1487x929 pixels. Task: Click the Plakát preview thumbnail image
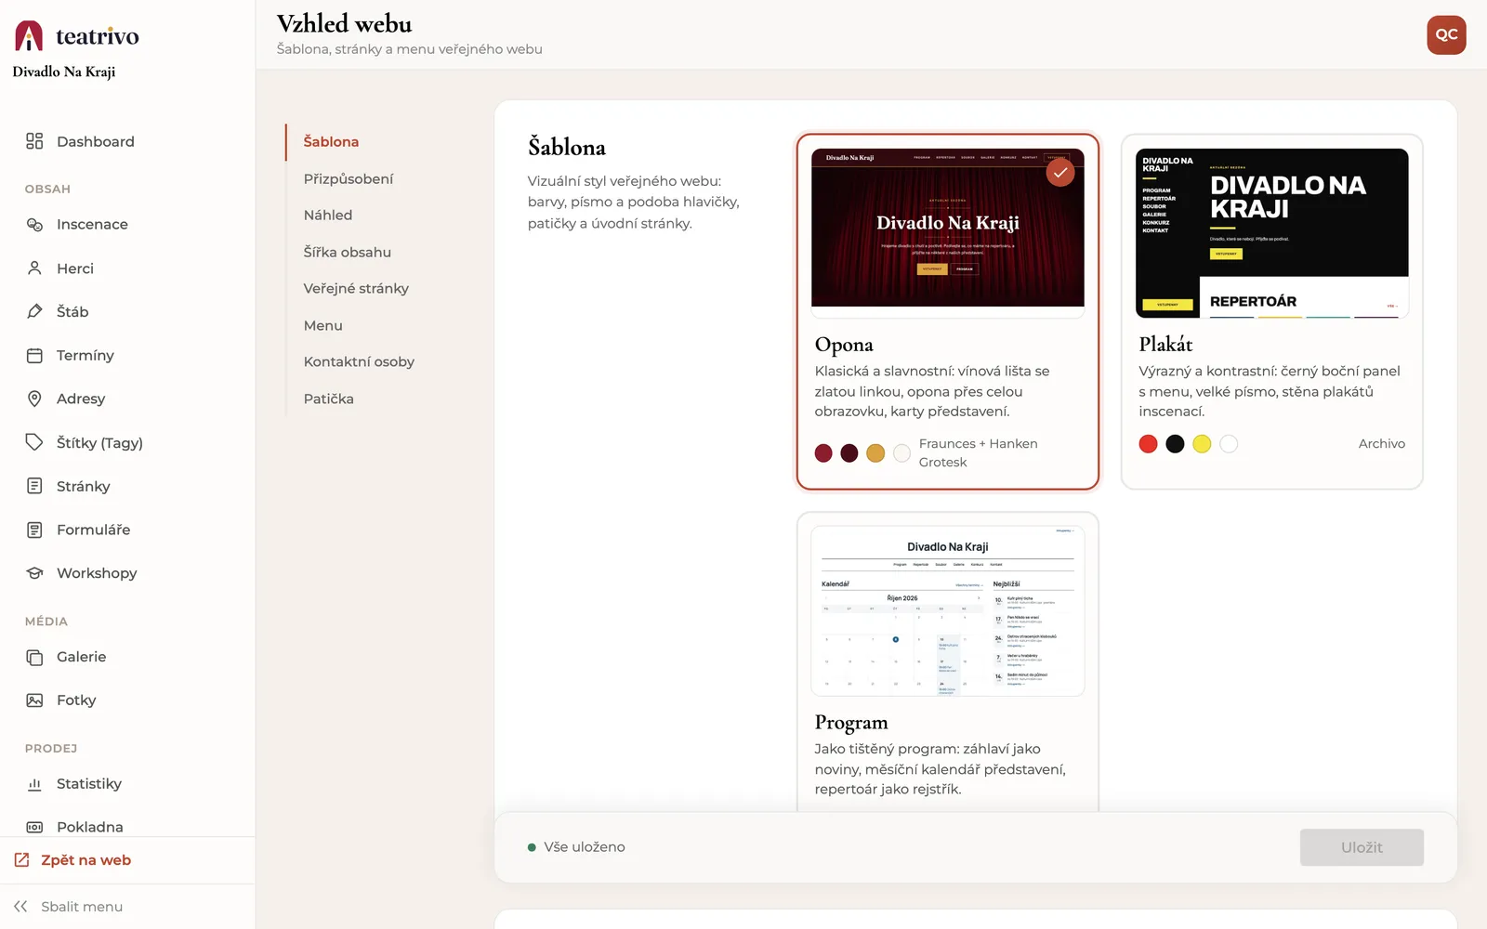(x=1271, y=233)
